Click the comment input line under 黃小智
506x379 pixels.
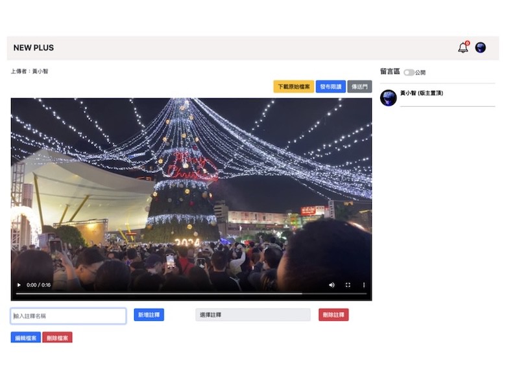(447, 104)
